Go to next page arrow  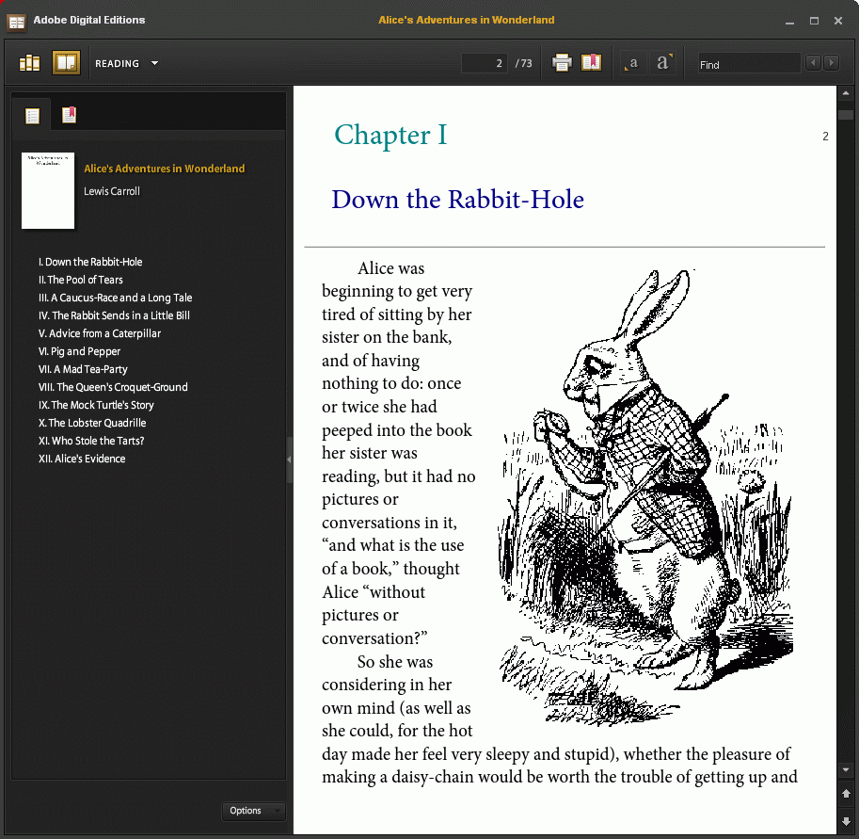[845, 821]
